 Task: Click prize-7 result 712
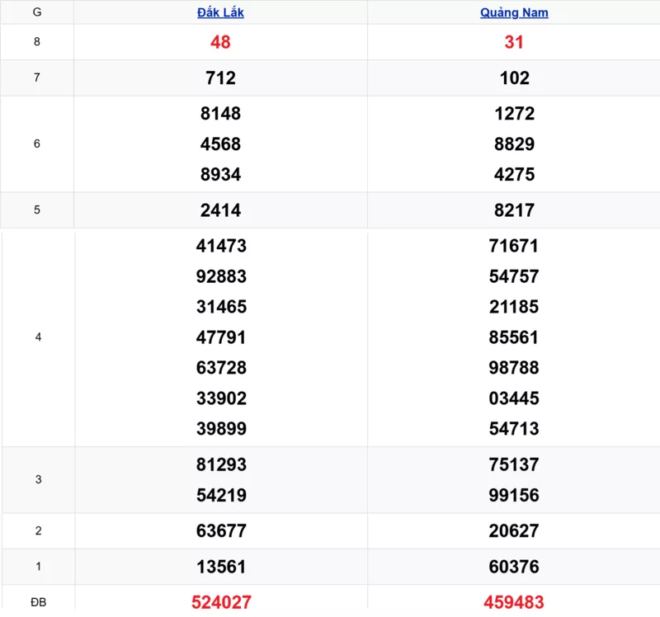point(220,78)
